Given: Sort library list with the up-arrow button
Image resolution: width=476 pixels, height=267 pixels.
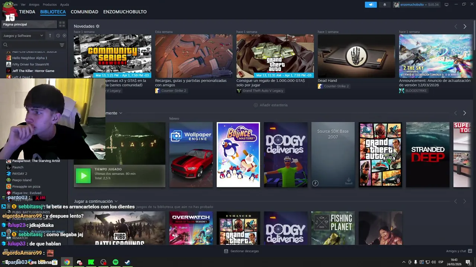Looking at the screenshot, I should (x=50, y=36).
